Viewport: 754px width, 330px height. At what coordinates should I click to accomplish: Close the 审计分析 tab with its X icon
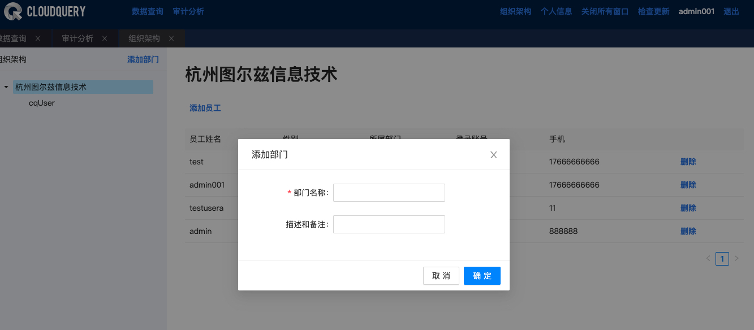pos(104,38)
